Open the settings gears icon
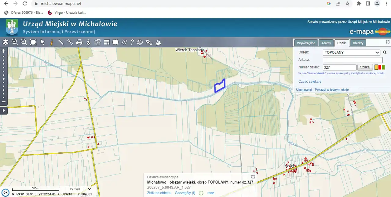 click(149, 42)
